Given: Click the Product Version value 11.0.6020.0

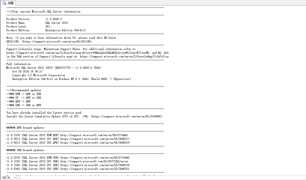Looking at the screenshot, I should [54, 19].
